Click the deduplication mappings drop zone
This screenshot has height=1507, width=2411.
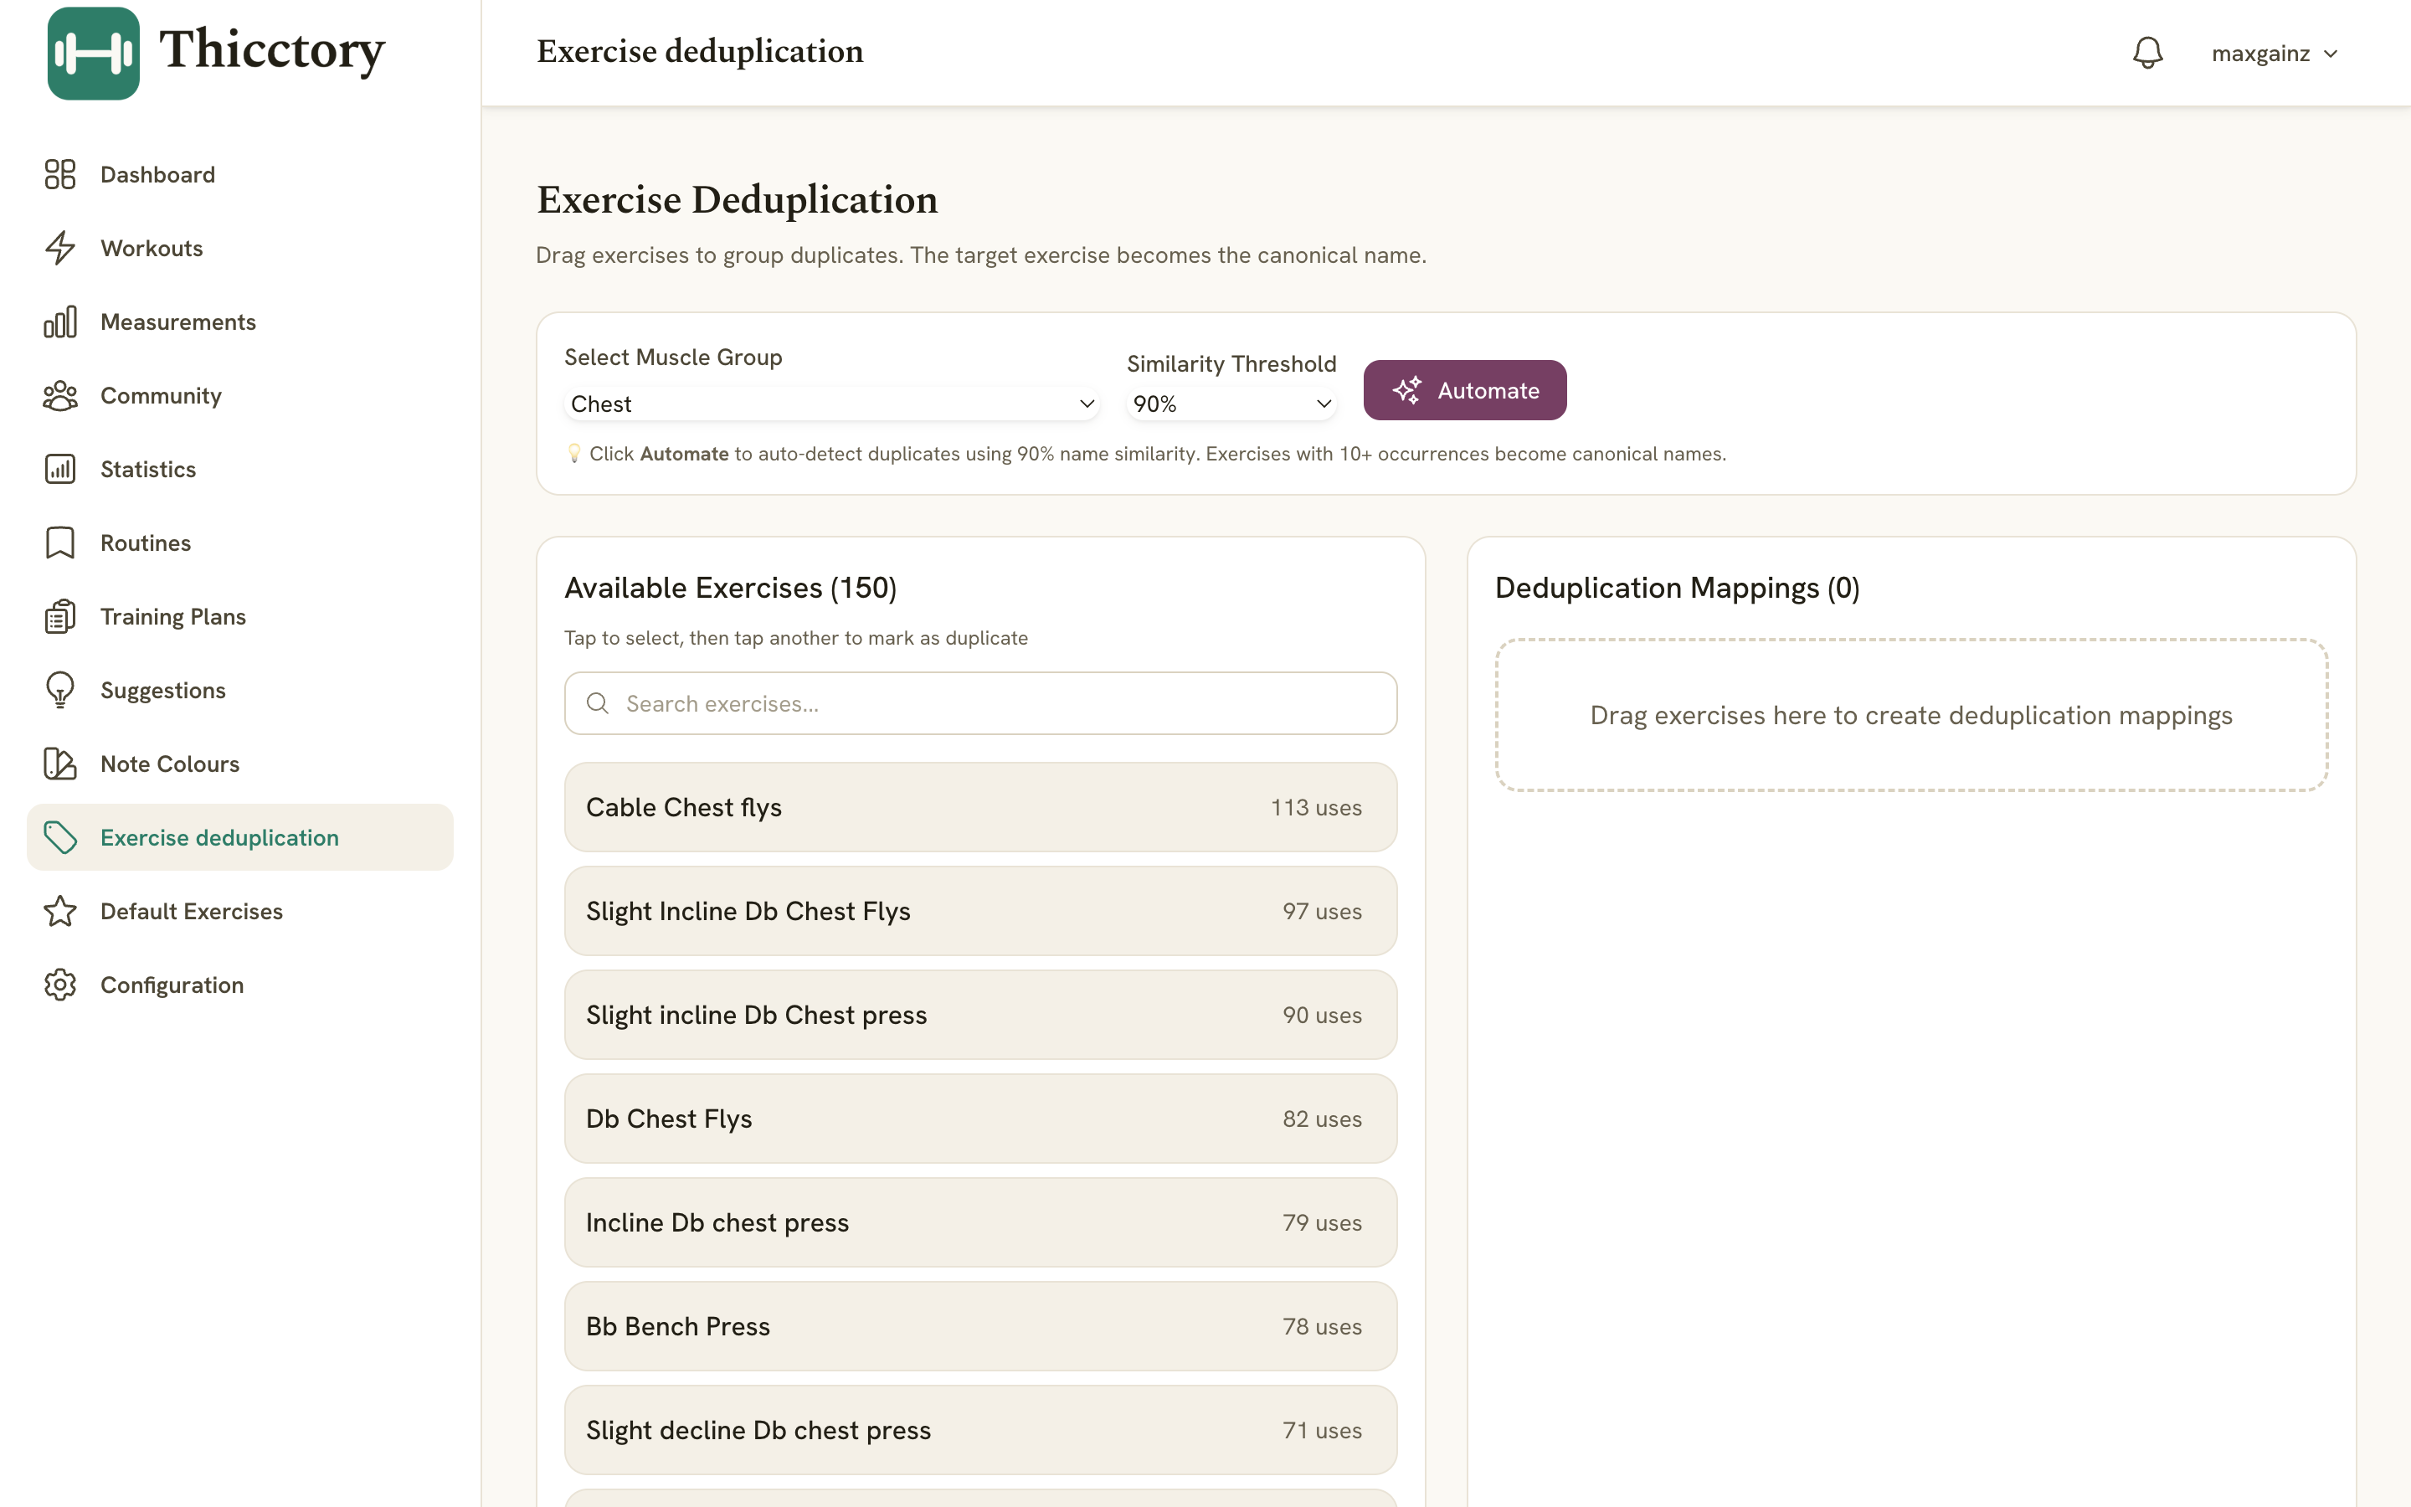pyautogui.click(x=1911, y=716)
